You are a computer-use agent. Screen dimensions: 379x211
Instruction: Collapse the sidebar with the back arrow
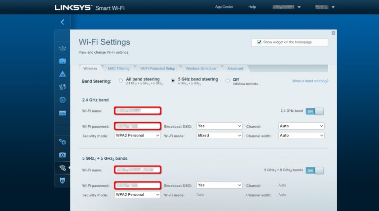tap(62, 22)
